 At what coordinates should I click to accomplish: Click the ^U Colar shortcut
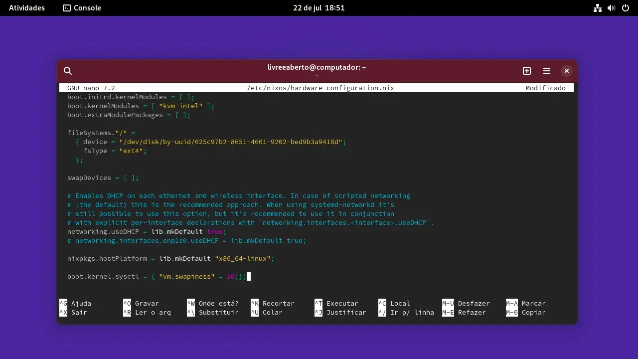(267, 312)
